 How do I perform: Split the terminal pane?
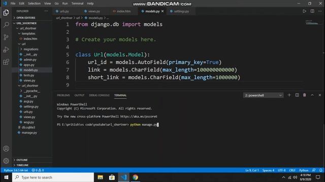pyautogui.click(x=297, y=95)
